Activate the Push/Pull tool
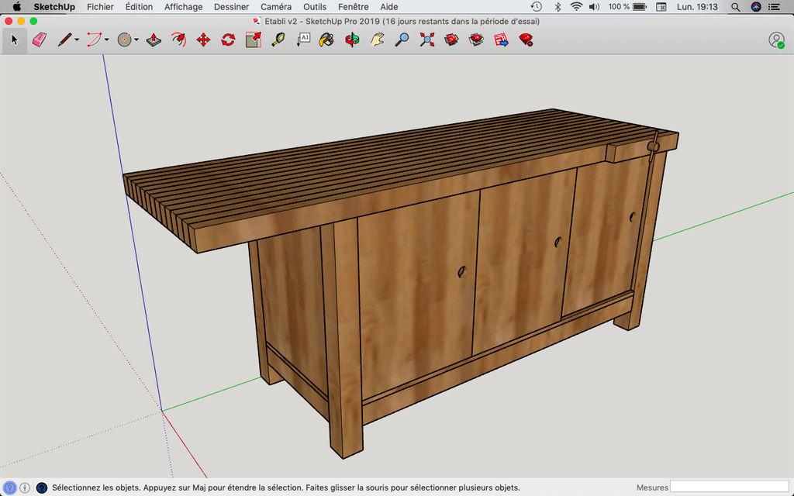The width and height of the screenshot is (794, 496). click(154, 40)
